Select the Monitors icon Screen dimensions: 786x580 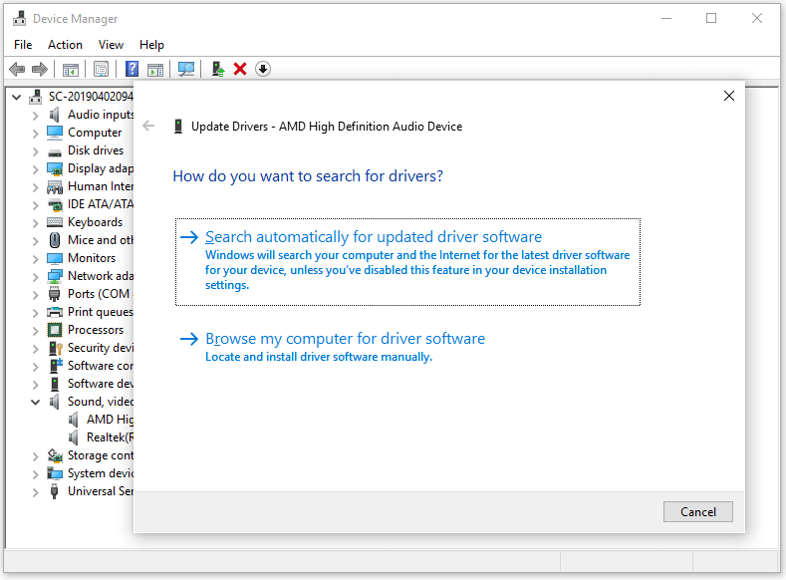coord(55,258)
